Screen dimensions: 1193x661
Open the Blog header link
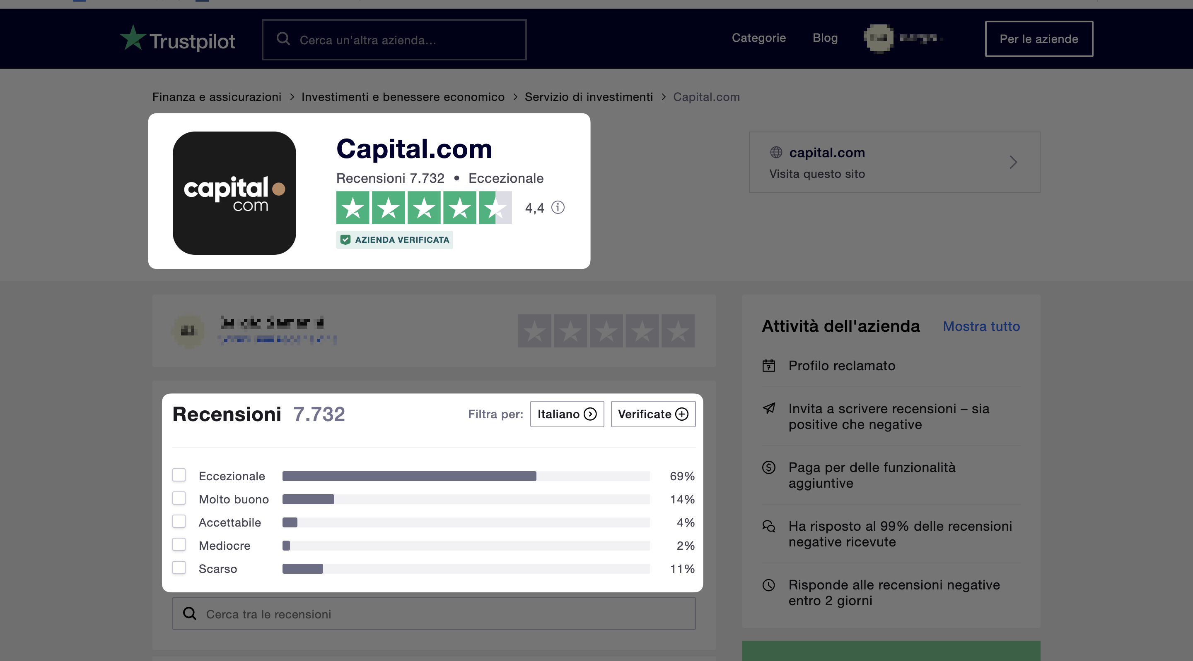click(x=825, y=38)
